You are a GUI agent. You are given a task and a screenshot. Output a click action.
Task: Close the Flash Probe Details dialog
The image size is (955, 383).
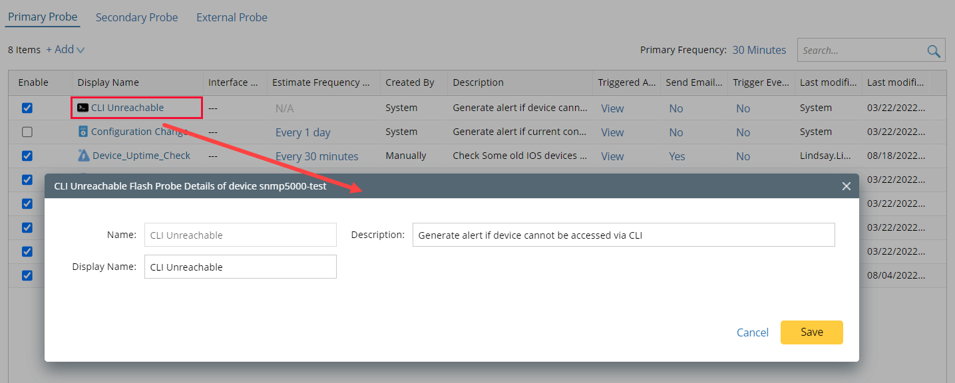pos(846,186)
